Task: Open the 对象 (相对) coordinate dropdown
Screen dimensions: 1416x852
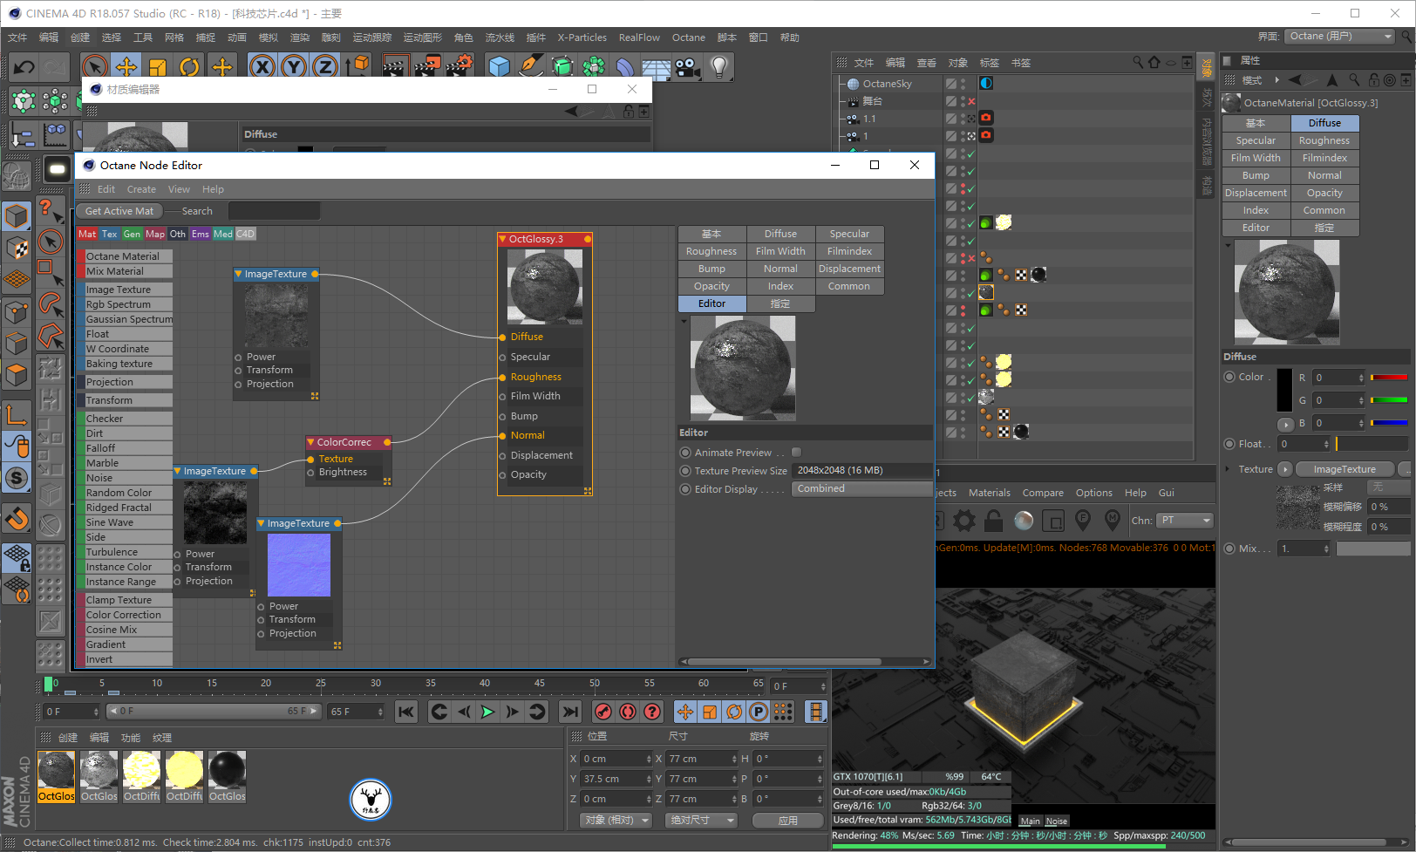Action: [x=616, y=821]
